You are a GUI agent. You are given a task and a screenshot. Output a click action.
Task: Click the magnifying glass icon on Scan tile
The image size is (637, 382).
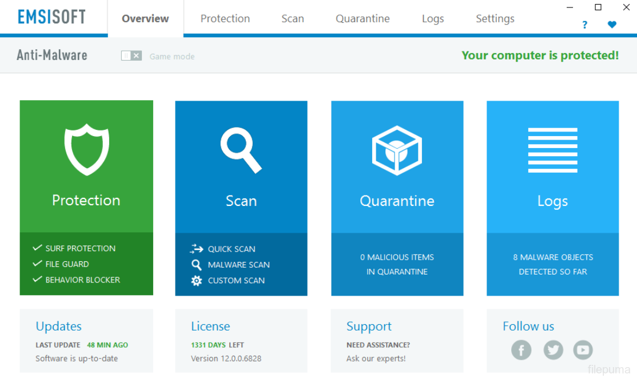coord(241,150)
